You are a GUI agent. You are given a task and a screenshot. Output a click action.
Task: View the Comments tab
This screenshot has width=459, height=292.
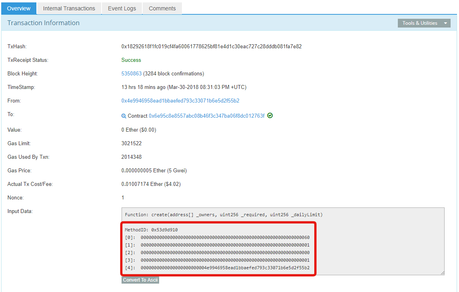162,8
